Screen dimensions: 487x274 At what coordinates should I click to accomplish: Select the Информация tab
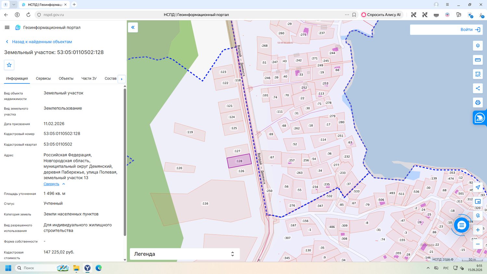17,79
